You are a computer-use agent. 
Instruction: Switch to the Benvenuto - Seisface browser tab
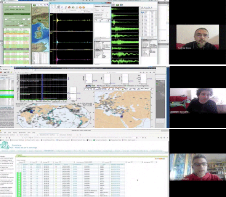coord(68,135)
